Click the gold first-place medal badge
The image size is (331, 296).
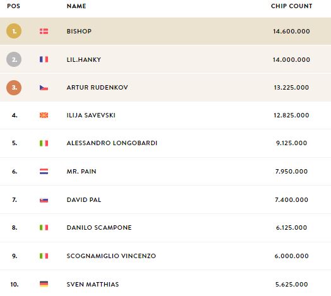coord(14,31)
